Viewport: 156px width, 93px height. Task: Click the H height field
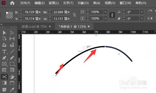(61, 19)
